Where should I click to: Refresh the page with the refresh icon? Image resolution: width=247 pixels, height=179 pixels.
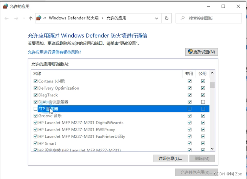pyautogui.click(x=166, y=18)
